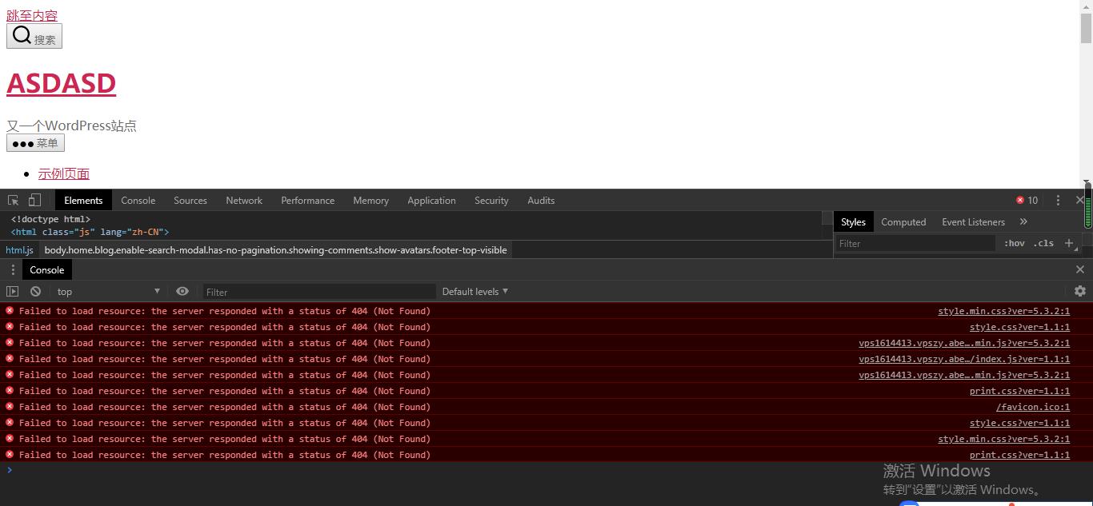Switch to the Elements tab
The image size is (1093, 506).
83,201
